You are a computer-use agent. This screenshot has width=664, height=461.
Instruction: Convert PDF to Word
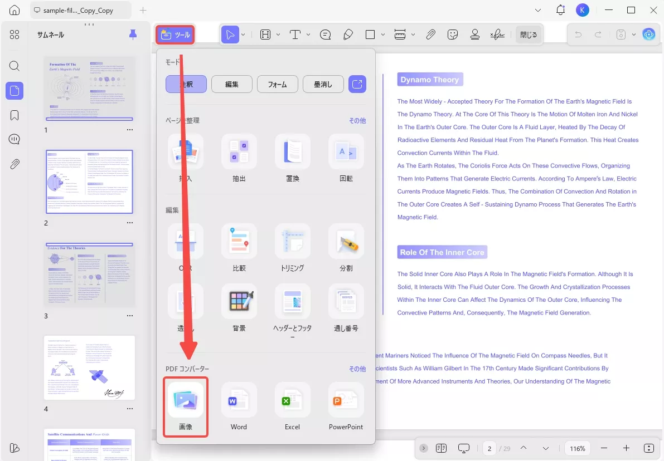[239, 407]
